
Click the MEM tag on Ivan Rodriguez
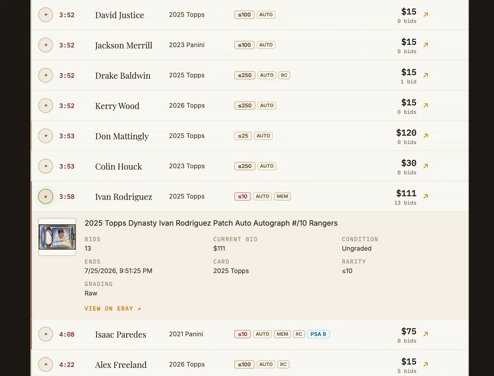coord(282,196)
